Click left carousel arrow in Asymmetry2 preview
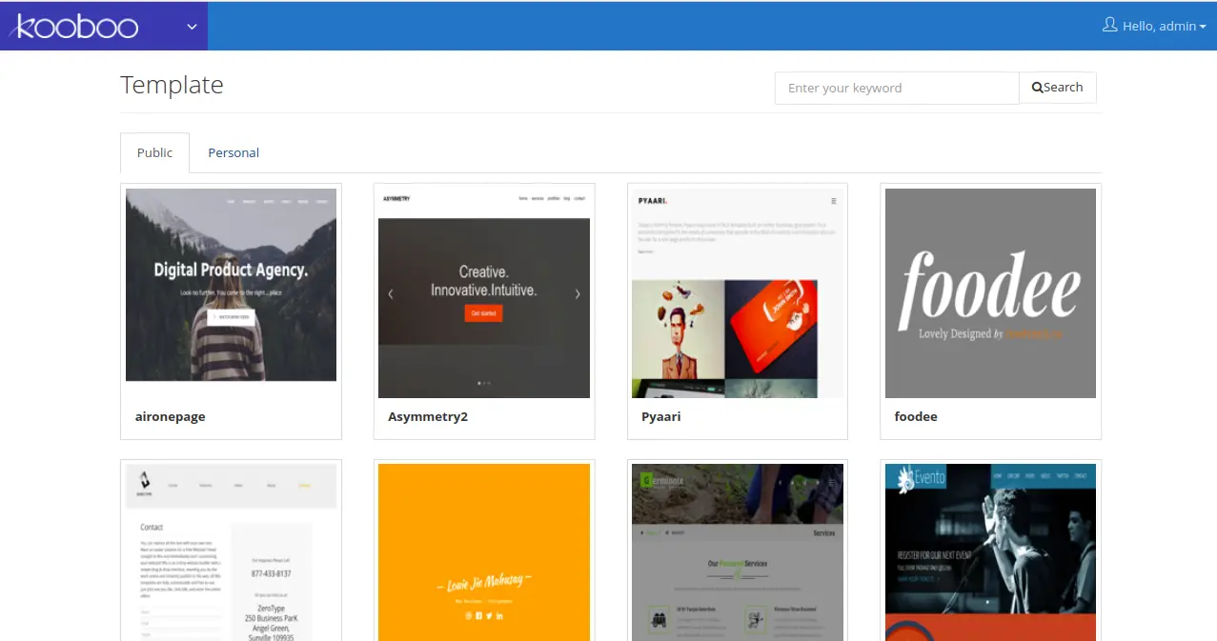This screenshot has width=1217, height=641. pyautogui.click(x=391, y=294)
